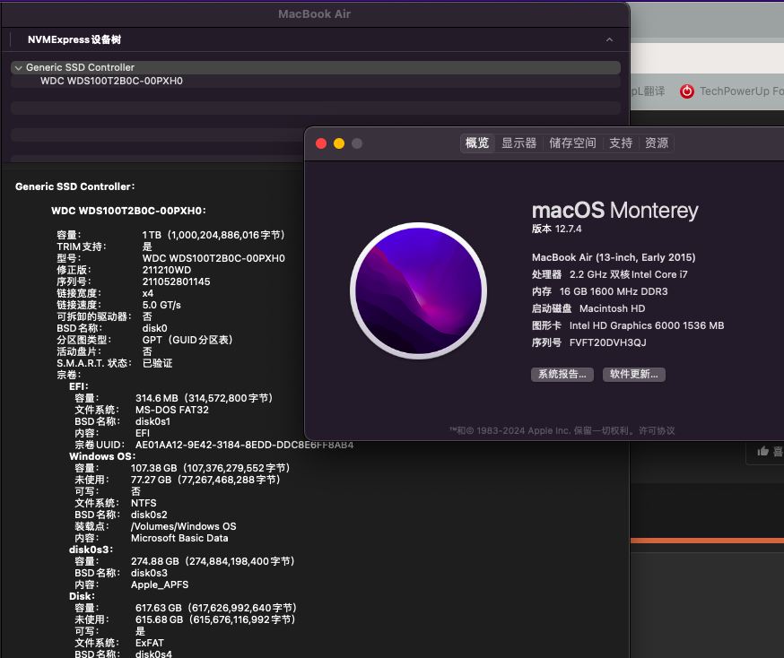Click the 'Generic SSD Controller:' detail heading
The image size is (784, 658).
coord(75,186)
